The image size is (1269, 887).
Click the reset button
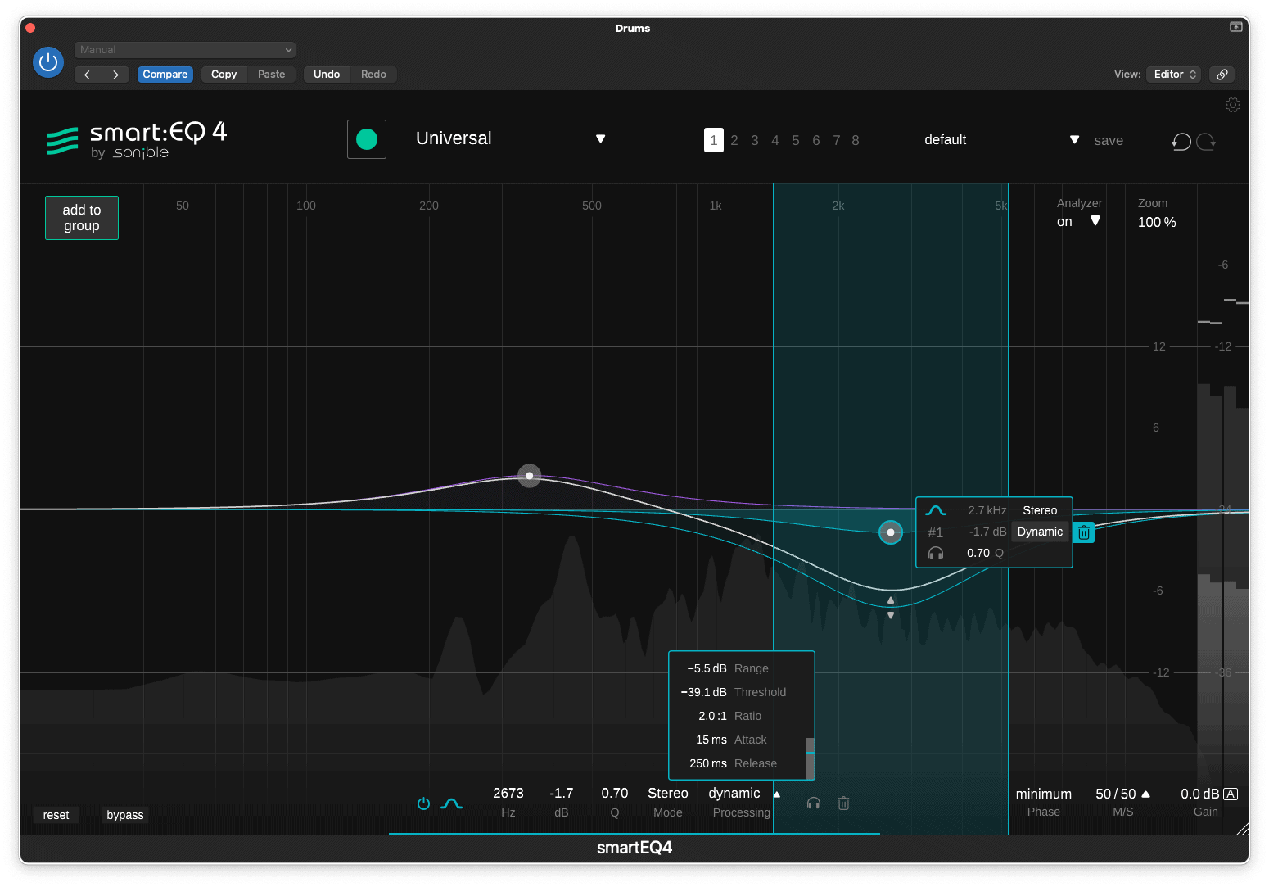[x=56, y=815]
